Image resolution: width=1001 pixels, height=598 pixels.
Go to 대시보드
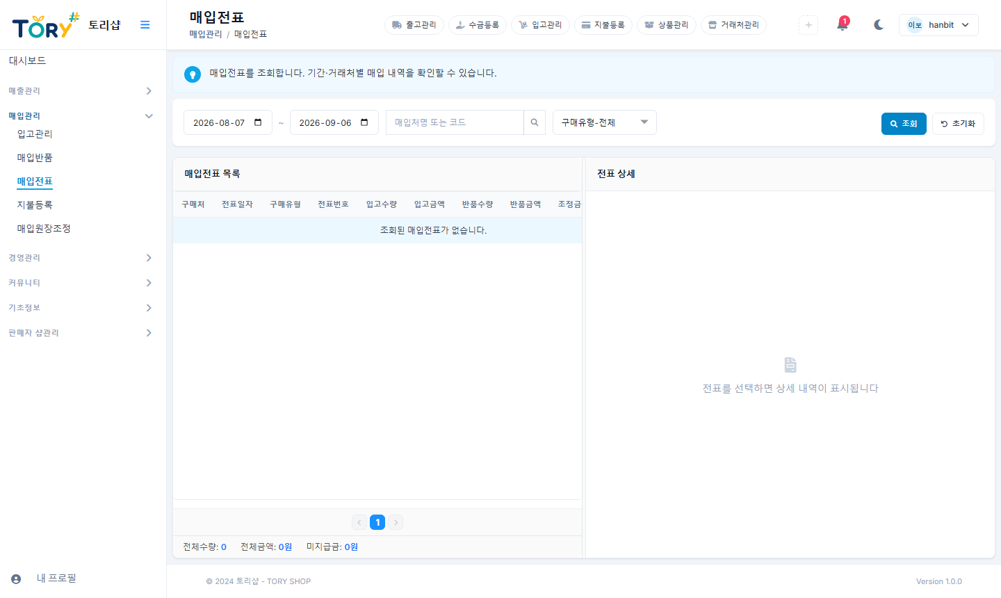click(27, 61)
